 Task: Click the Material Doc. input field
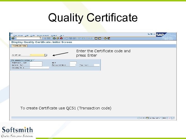pyautogui.click(x=36, y=65)
